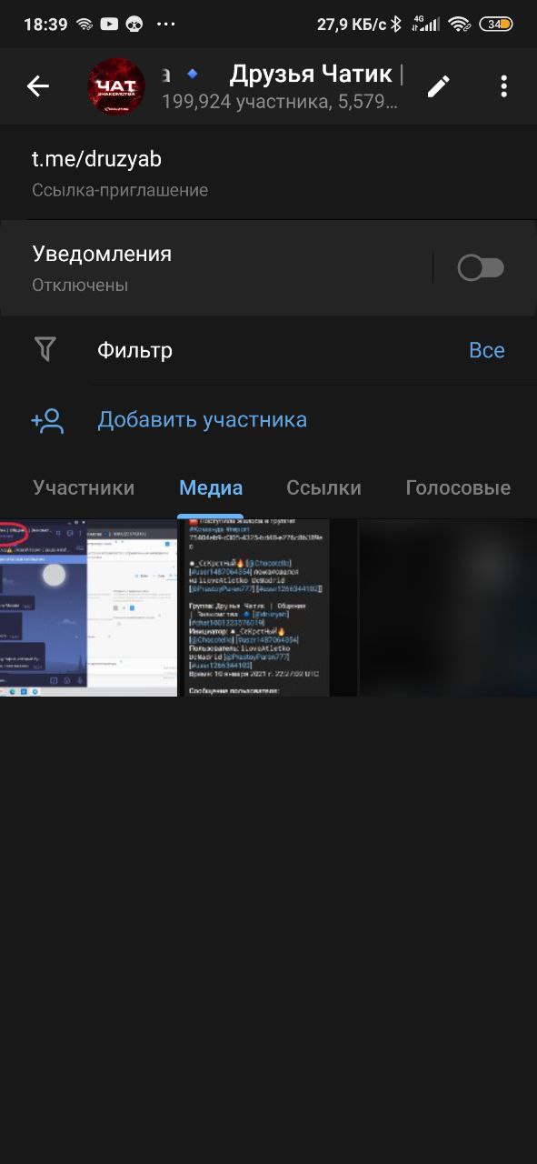Tap the skull notification icon in status bar
This screenshot has height=1164, width=537.
point(134,25)
